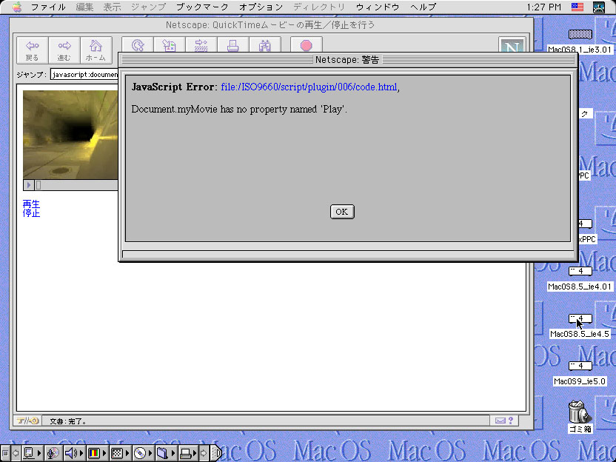Click the Netscape N logo icon
The width and height of the screenshot is (616, 462).
pos(512,45)
